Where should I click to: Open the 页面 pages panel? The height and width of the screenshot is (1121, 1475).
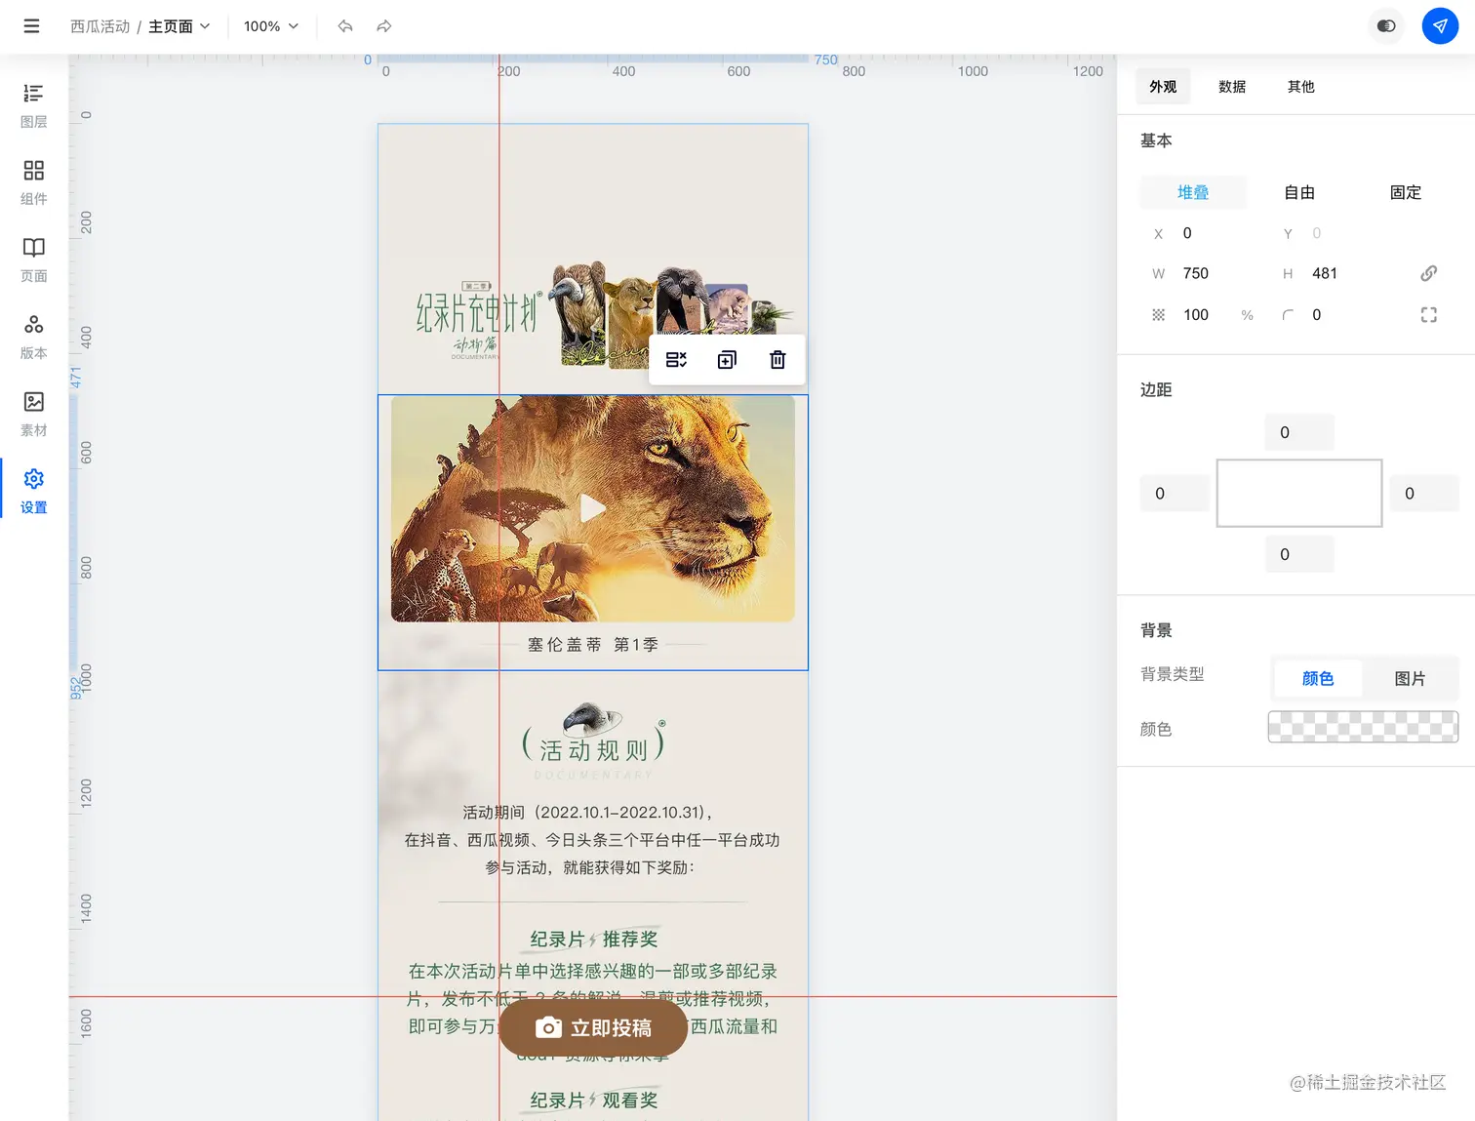[34, 260]
